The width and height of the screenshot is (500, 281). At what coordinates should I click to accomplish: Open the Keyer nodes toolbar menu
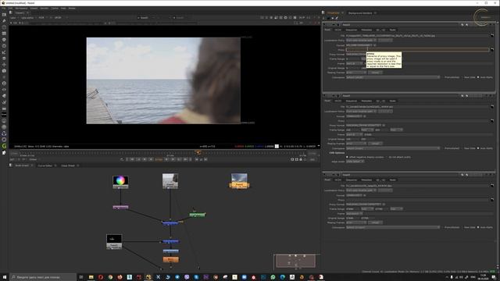click(4, 52)
